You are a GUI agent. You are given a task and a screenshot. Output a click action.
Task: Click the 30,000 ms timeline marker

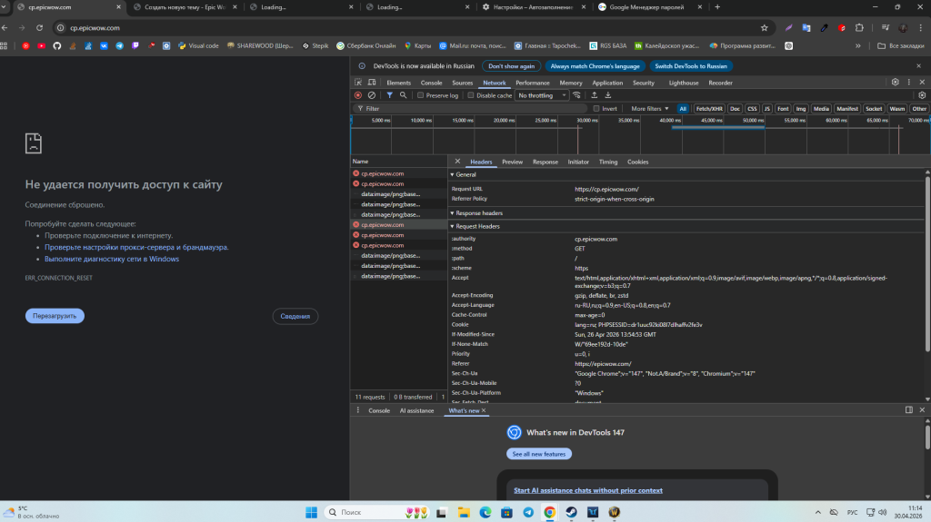[586, 121]
